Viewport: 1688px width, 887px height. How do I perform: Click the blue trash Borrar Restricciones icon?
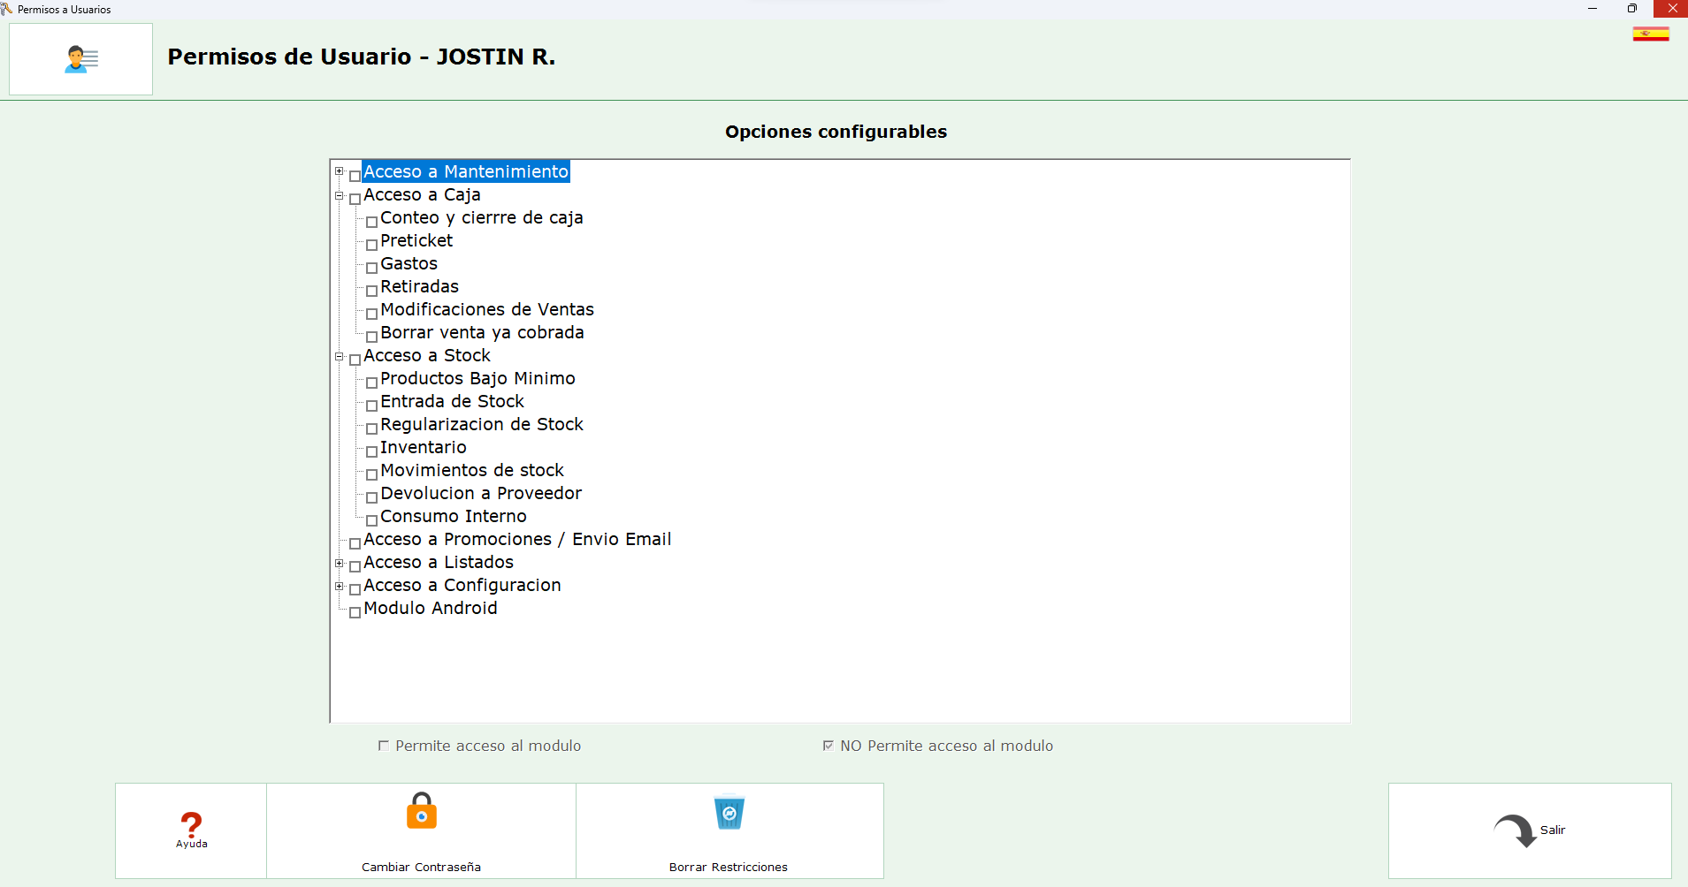[729, 813]
